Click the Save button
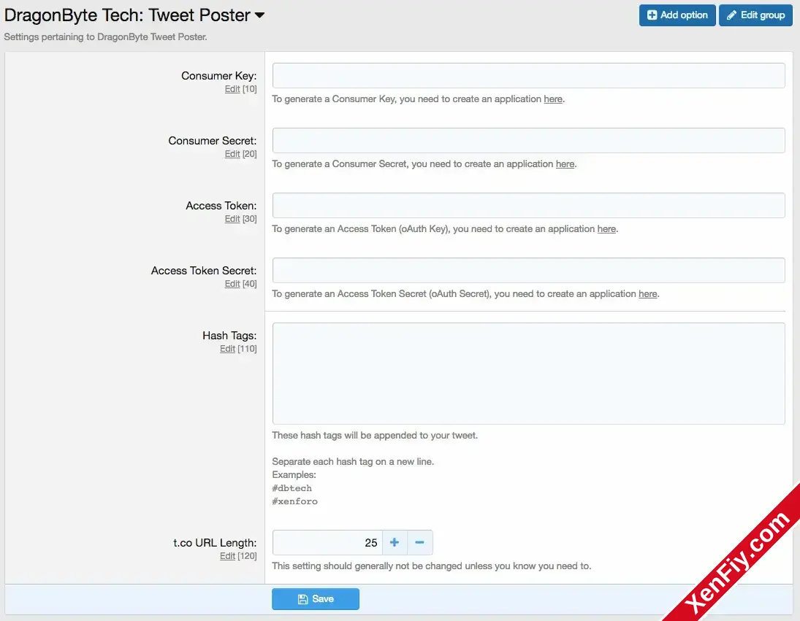The width and height of the screenshot is (800, 621). pos(316,599)
